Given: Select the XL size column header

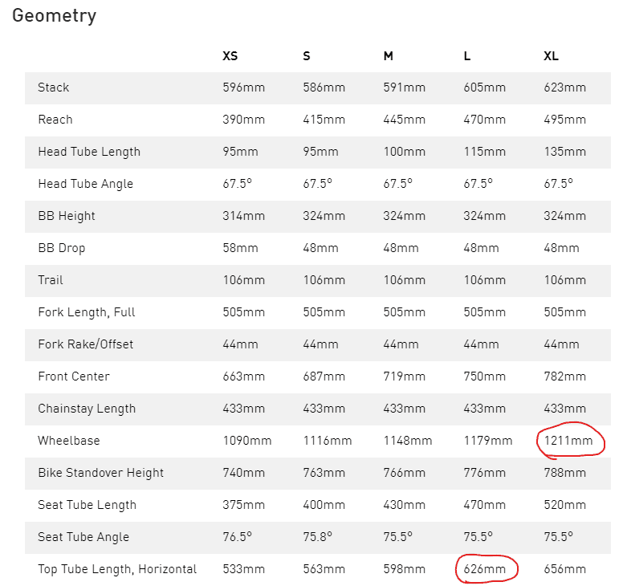Looking at the screenshot, I should [x=551, y=56].
